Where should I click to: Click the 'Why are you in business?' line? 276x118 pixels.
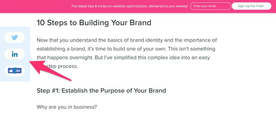tap(67, 107)
